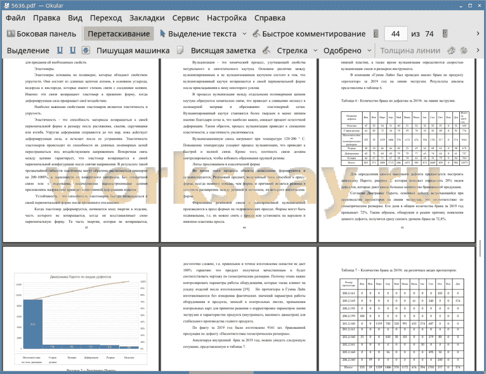Expand the annotation toolbar overflow chevron
This screenshot has height=374, width=486.
click(478, 50)
